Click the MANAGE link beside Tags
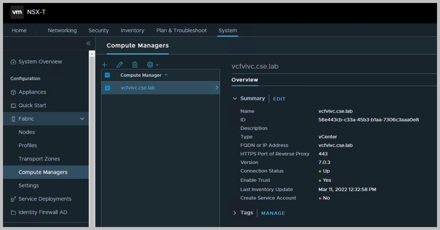The image size is (440, 230). click(273, 213)
